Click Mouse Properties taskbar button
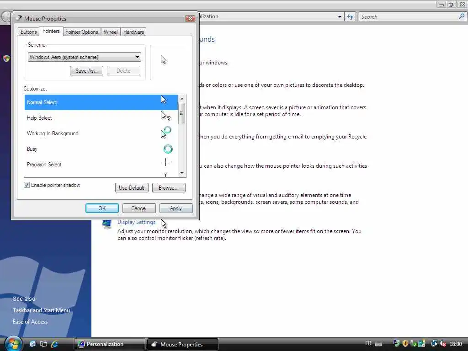The image size is (468, 351). coord(183,344)
